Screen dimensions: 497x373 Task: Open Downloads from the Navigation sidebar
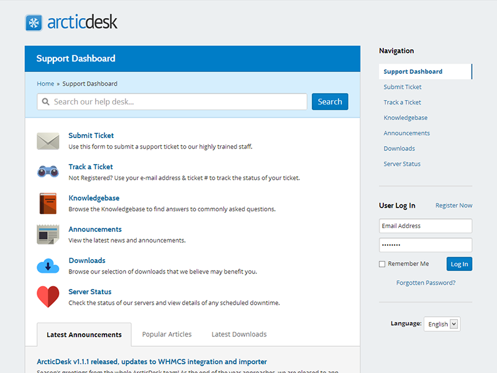click(x=399, y=149)
